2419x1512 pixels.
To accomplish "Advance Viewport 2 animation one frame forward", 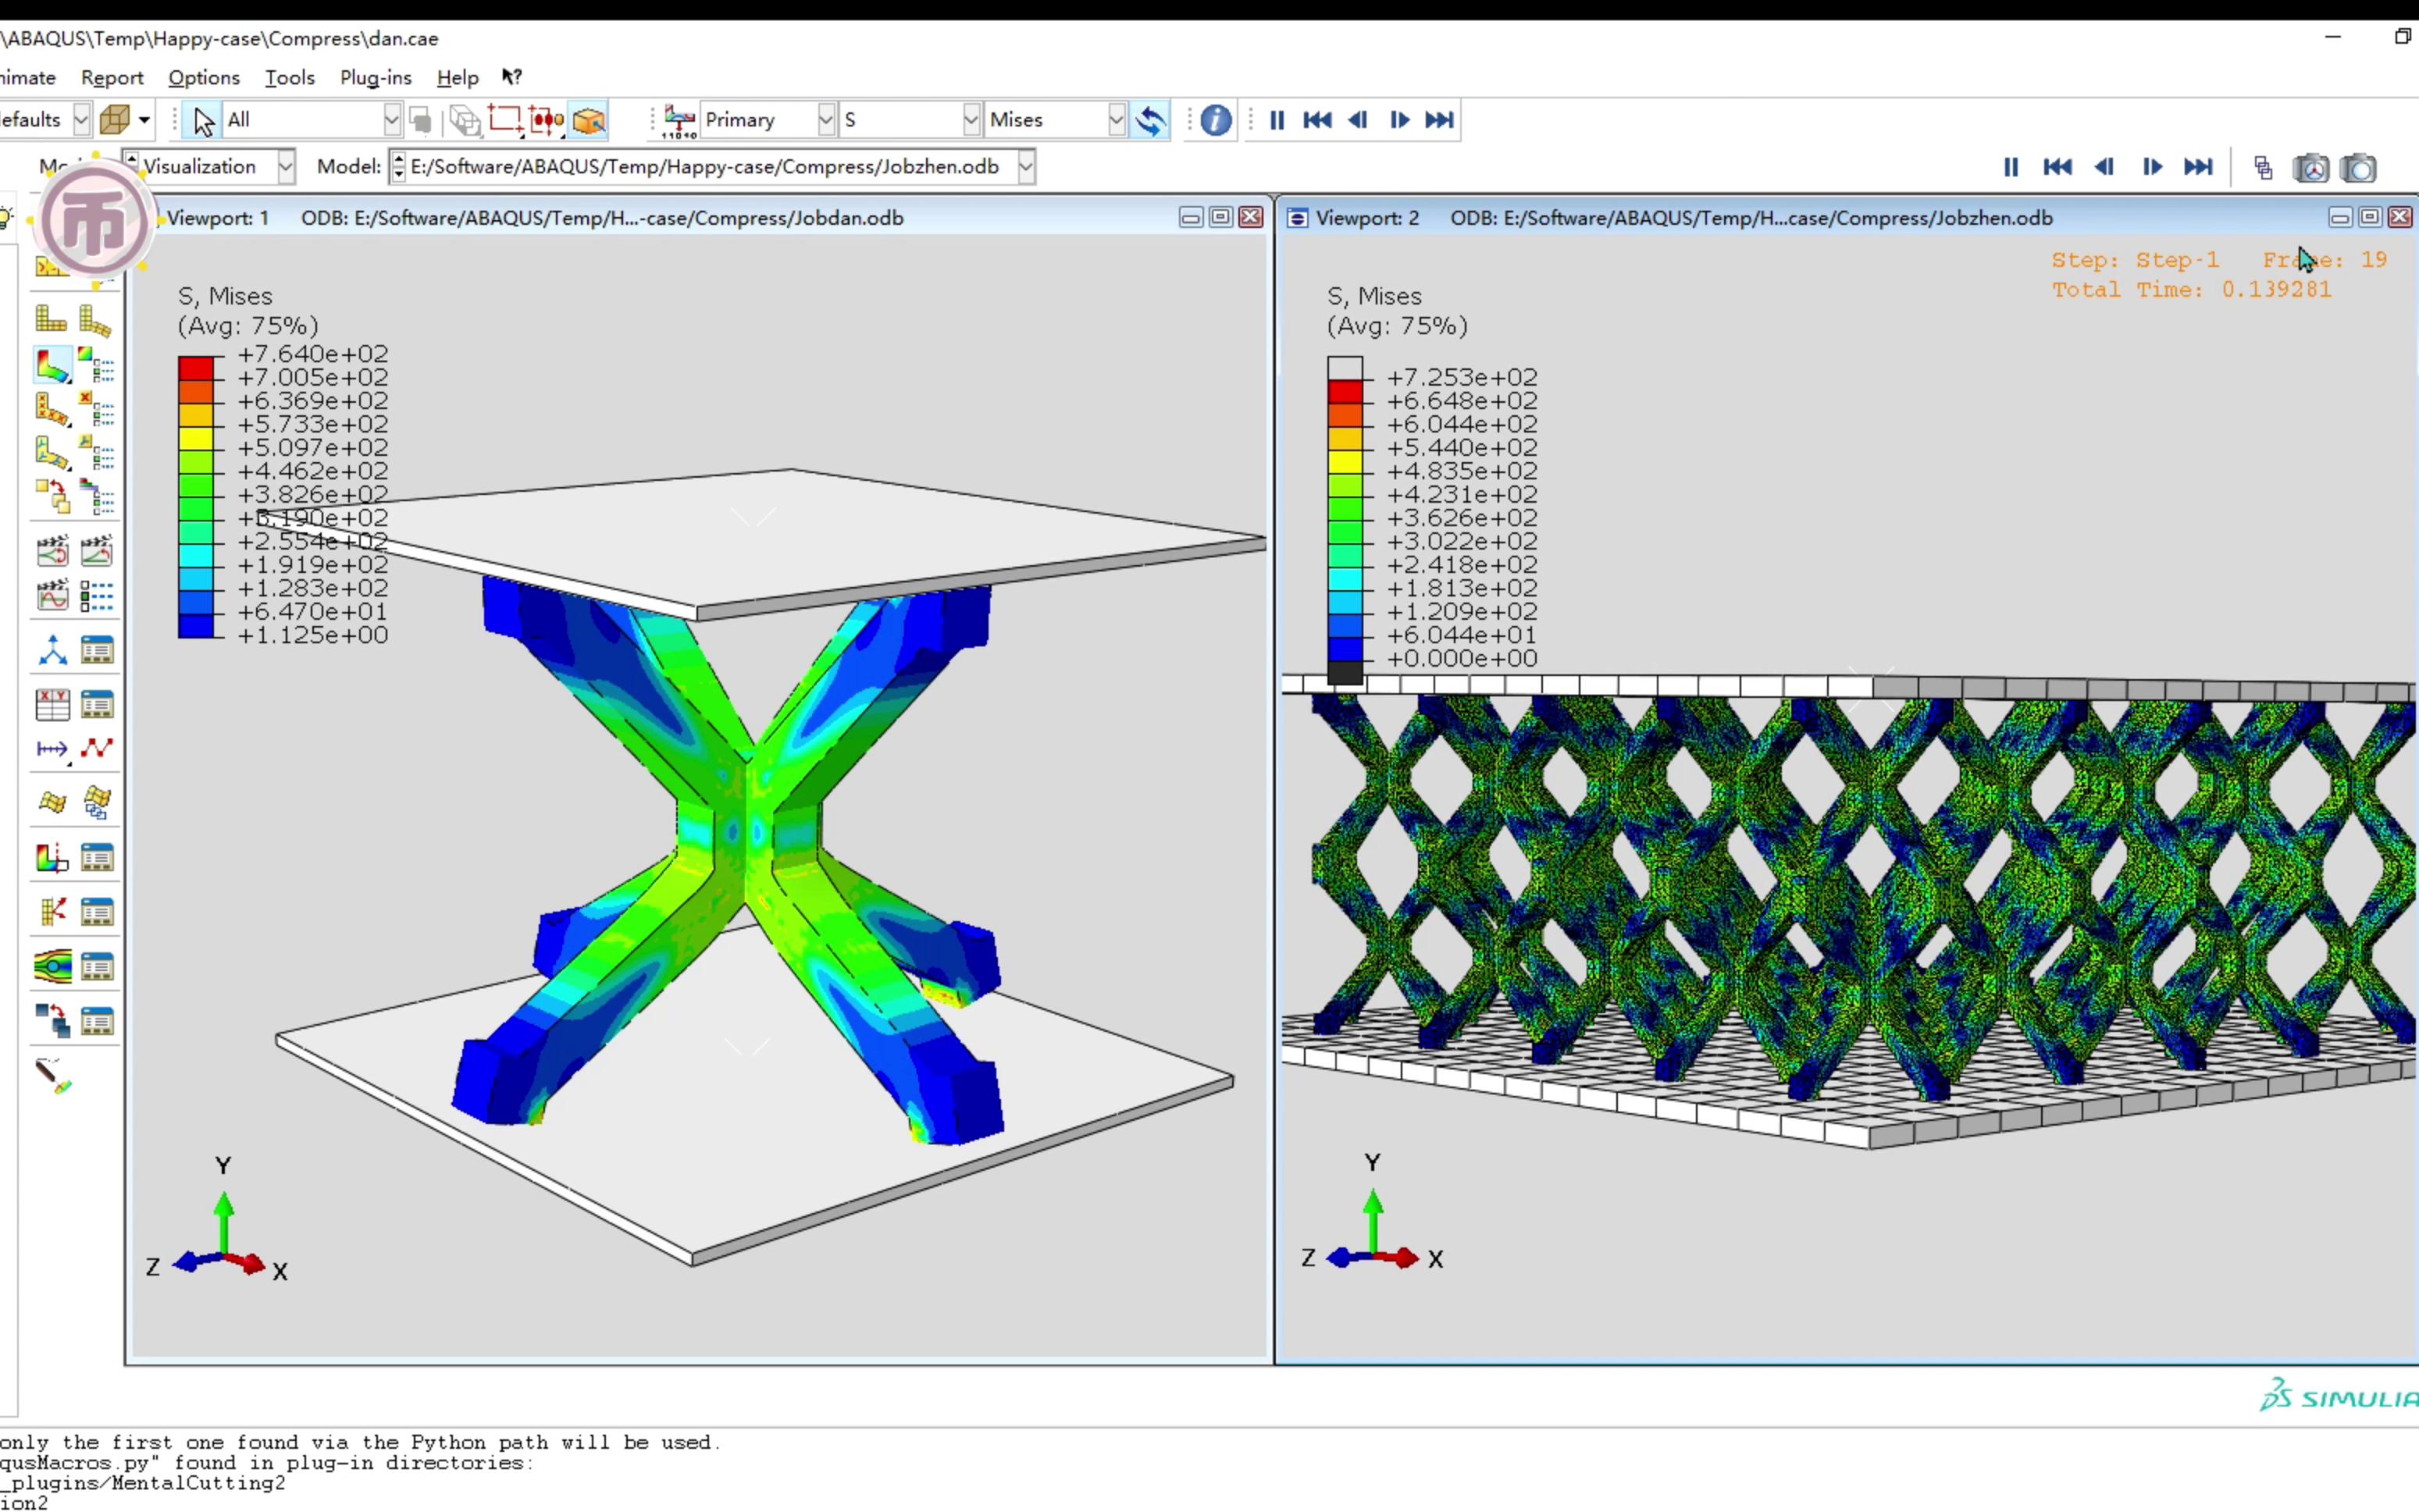I will click(x=2152, y=167).
